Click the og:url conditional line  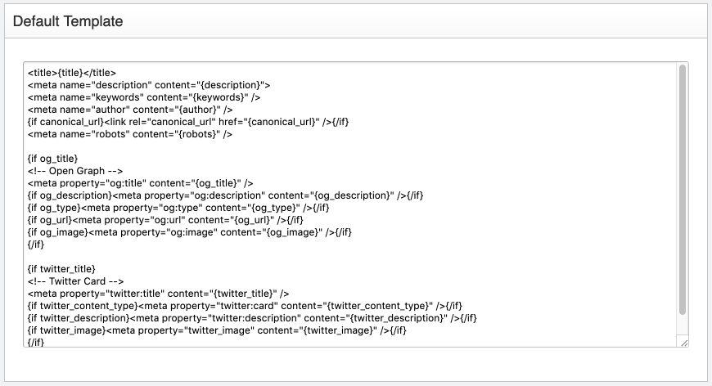[165, 219]
